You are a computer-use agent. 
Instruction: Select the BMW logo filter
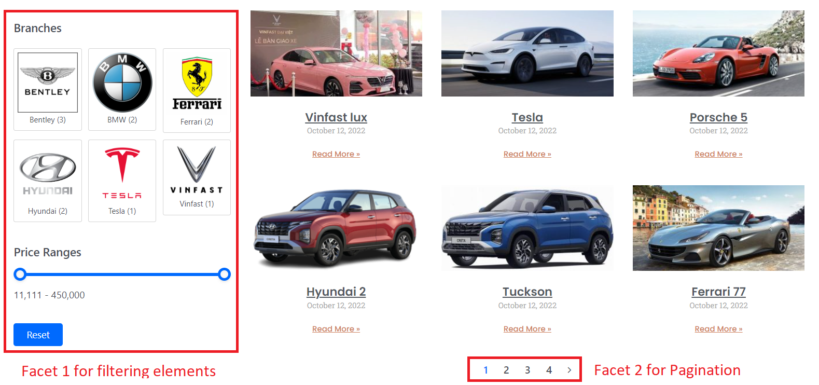pyautogui.click(x=122, y=82)
